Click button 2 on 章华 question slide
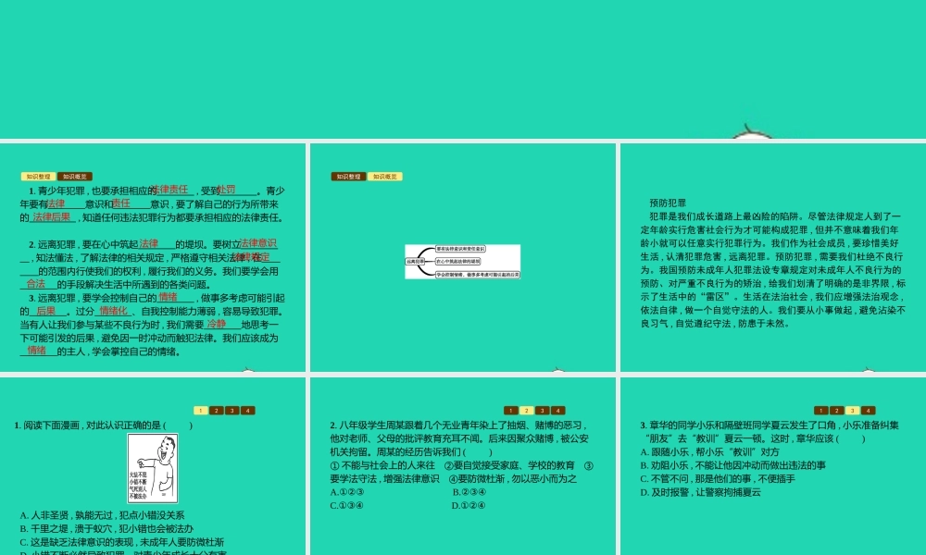The height and width of the screenshot is (555, 926). click(x=837, y=411)
